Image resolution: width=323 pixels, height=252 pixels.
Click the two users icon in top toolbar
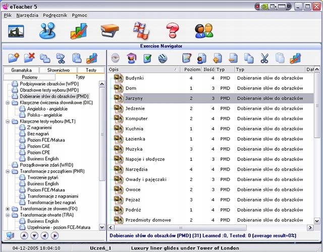(204, 31)
